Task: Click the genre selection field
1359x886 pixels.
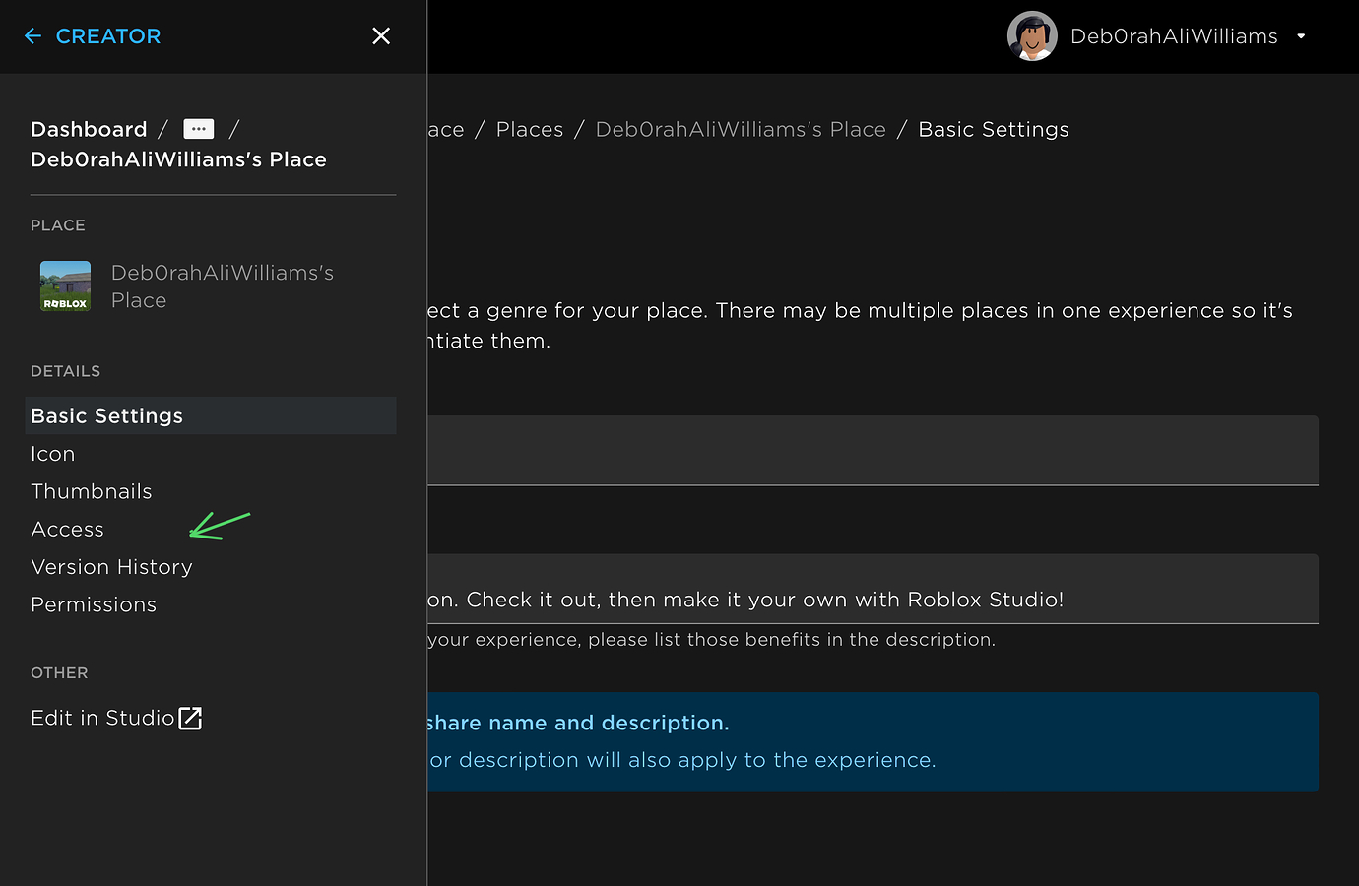Action: pyautogui.click(x=873, y=450)
